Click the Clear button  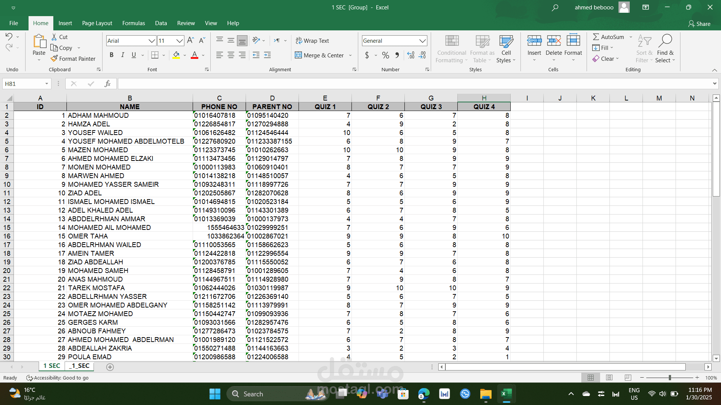(x=603, y=58)
